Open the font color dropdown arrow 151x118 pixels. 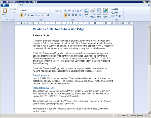click(50, 15)
